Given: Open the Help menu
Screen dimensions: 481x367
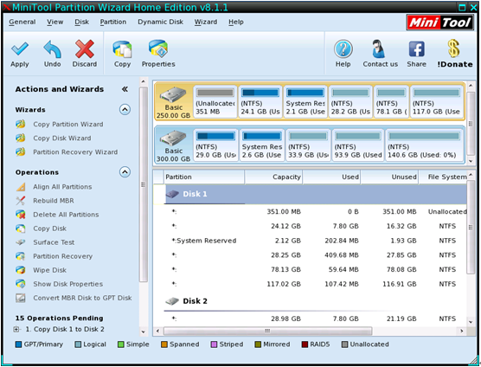Looking at the screenshot, I should [x=236, y=22].
